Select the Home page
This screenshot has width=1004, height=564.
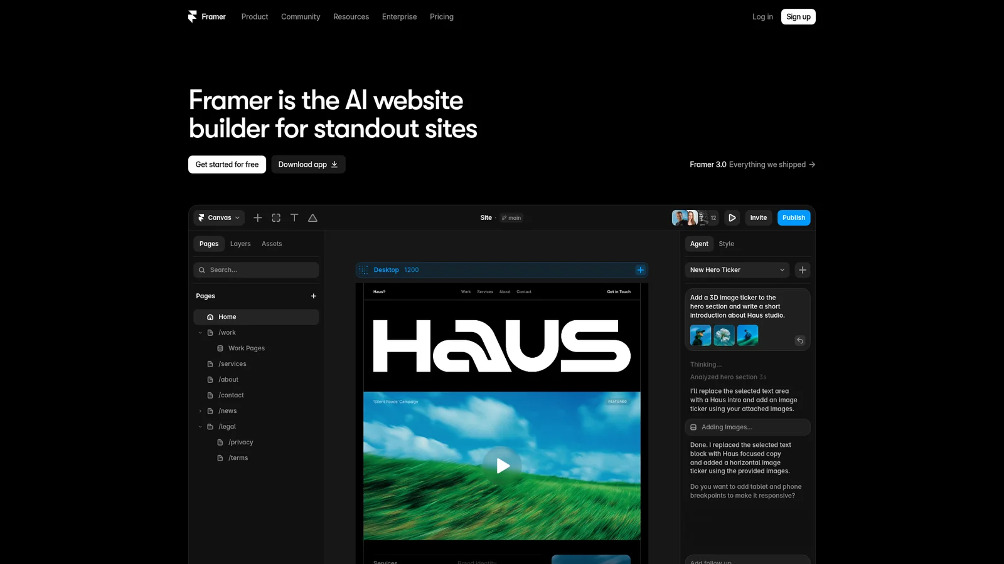click(x=256, y=317)
